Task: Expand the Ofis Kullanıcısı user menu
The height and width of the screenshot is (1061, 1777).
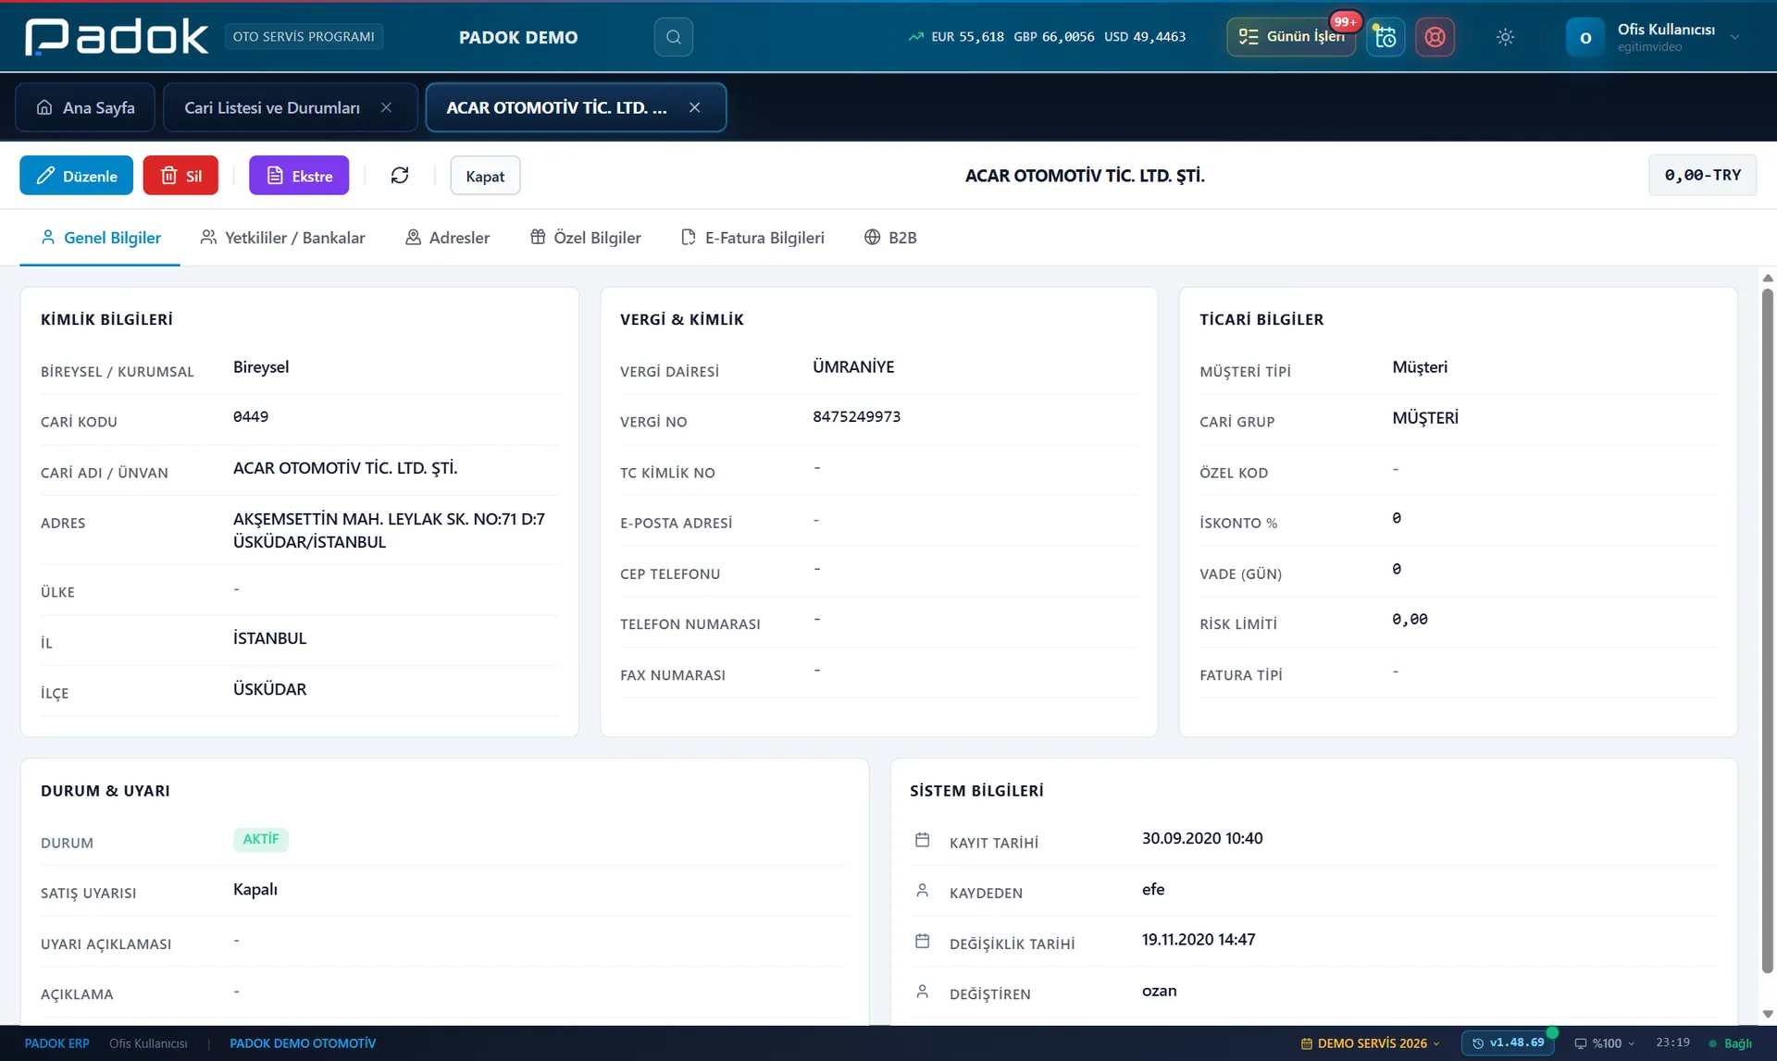Action: pos(1654,37)
